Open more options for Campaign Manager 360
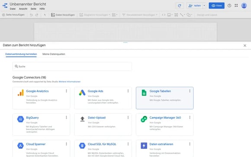 190,118
